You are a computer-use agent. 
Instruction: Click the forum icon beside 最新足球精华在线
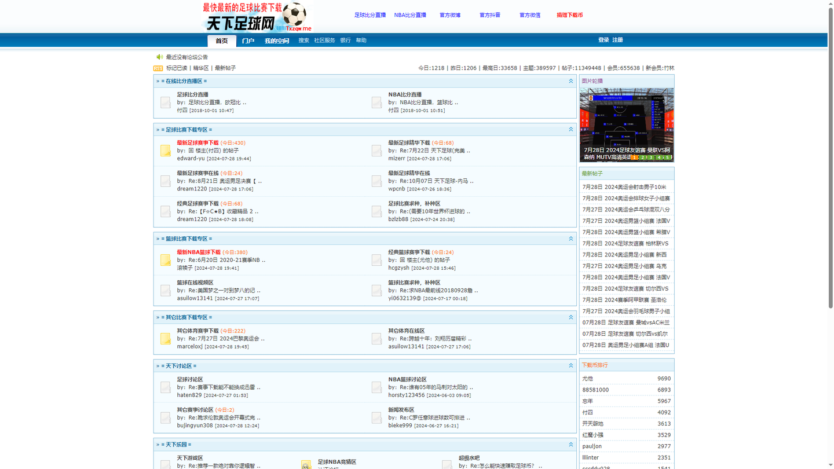coord(377,181)
